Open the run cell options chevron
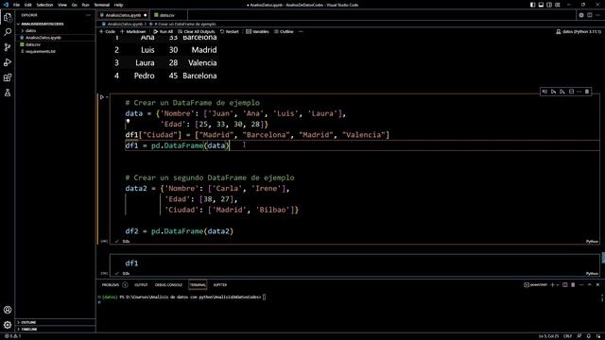Image resolution: width=605 pixels, height=340 pixels. (x=107, y=97)
